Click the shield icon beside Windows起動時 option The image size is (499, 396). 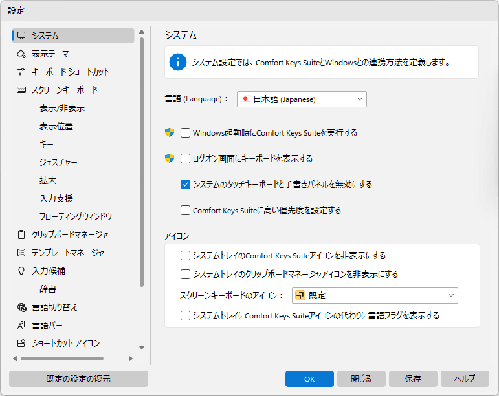pyautogui.click(x=170, y=132)
